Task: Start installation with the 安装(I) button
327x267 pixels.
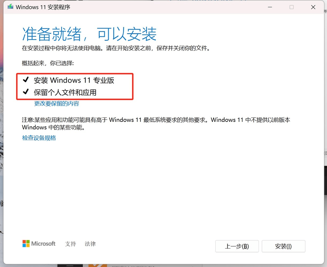Action: tap(283, 246)
